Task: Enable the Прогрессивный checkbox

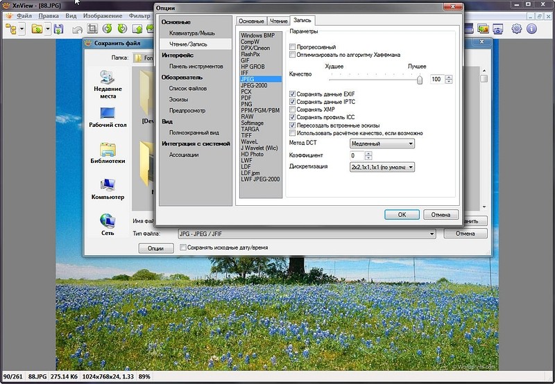Action: (x=292, y=46)
